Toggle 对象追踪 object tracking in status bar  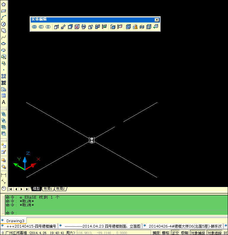click(214, 233)
